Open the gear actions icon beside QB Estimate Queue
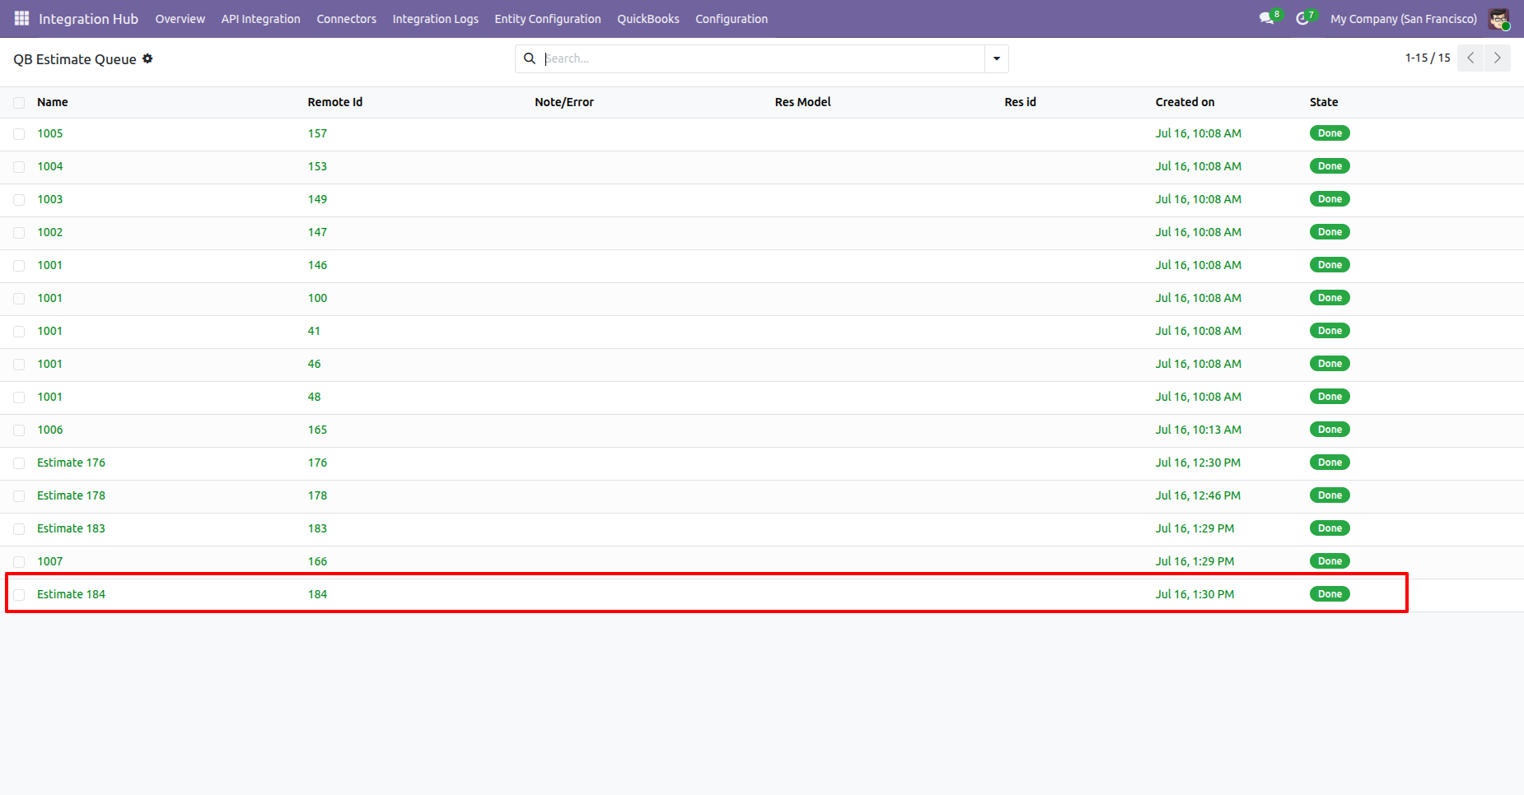The height and width of the screenshot is (795, 1524). point(147,58)
